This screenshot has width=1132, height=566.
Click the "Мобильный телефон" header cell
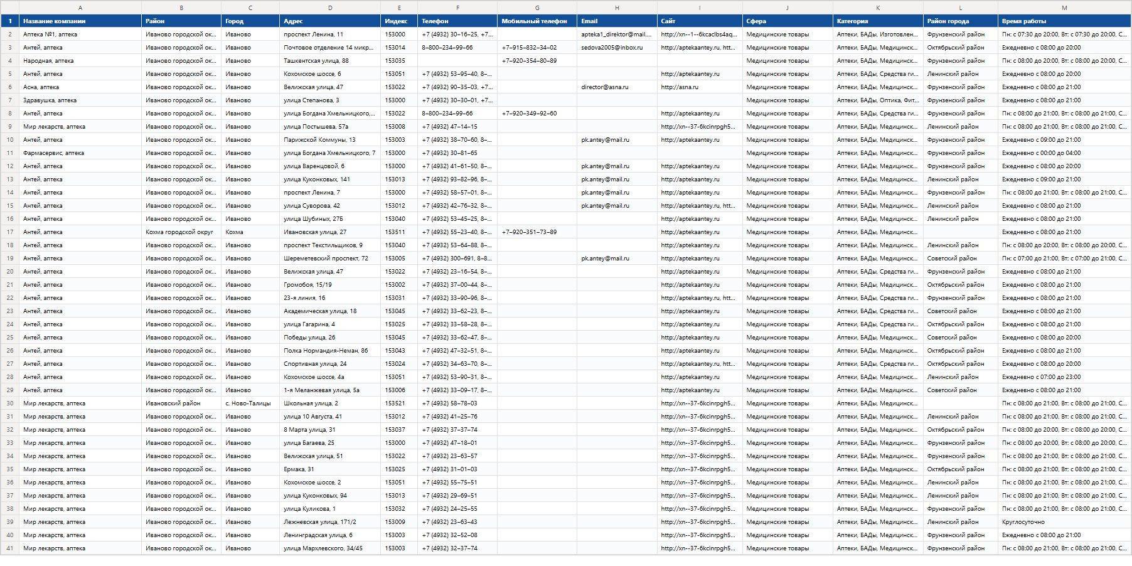coord(537,21)
